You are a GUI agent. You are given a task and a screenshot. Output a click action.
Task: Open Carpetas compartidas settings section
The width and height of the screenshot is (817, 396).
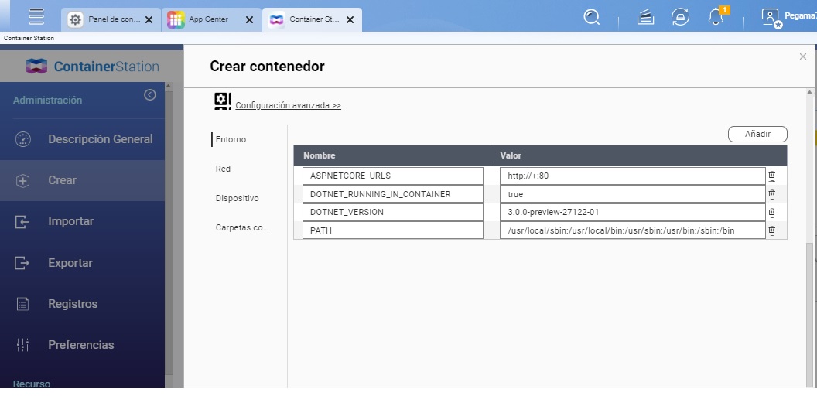(x=241, y=227)
